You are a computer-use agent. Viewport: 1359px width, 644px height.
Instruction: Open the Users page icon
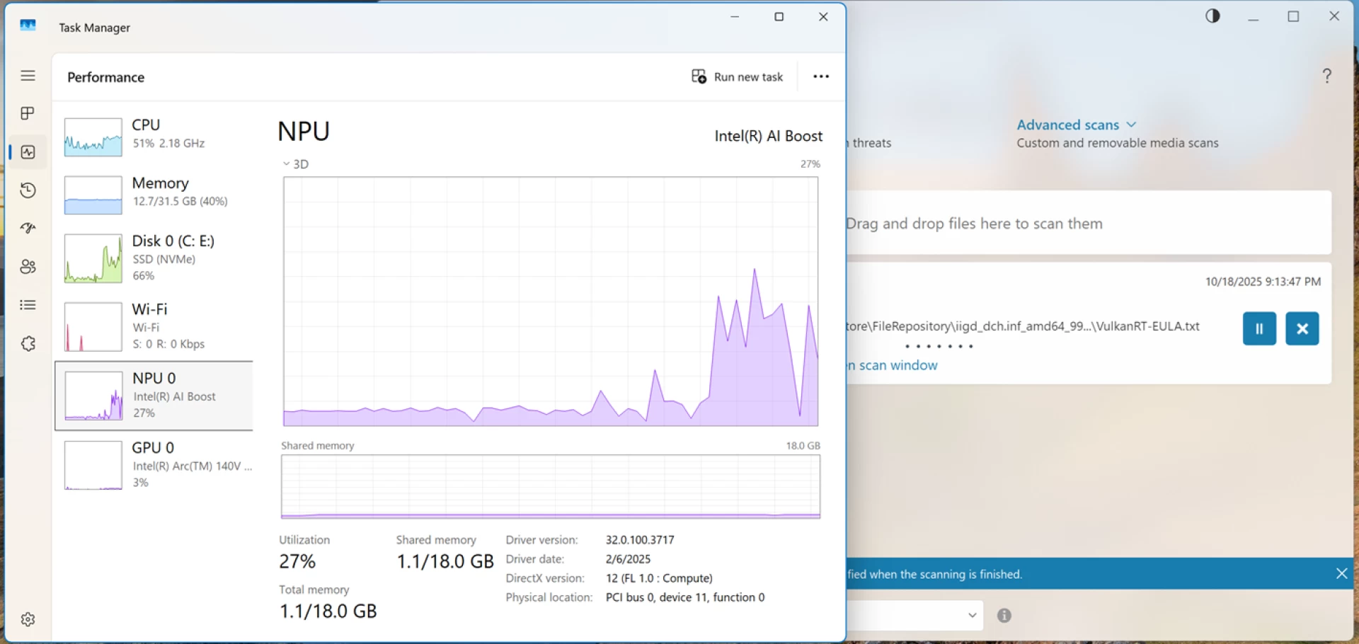(x=28, y=267)
